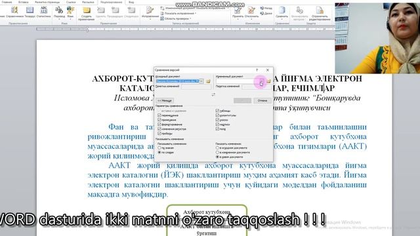
Task: Click the << Меньше button
Action: coord(165,100)
